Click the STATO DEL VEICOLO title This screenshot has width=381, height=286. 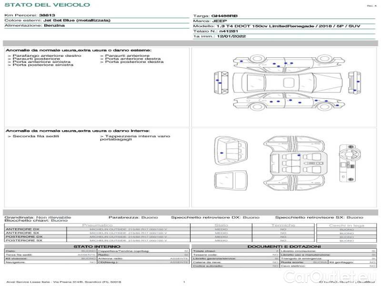click(47, 5)
